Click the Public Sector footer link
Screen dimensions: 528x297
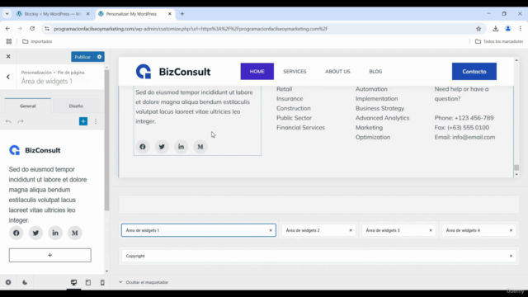[294, 118]
